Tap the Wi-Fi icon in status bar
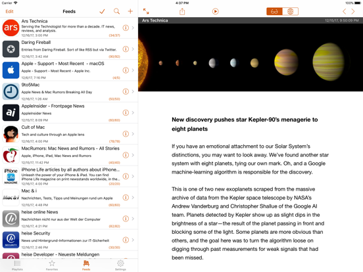 pos(16,3)
